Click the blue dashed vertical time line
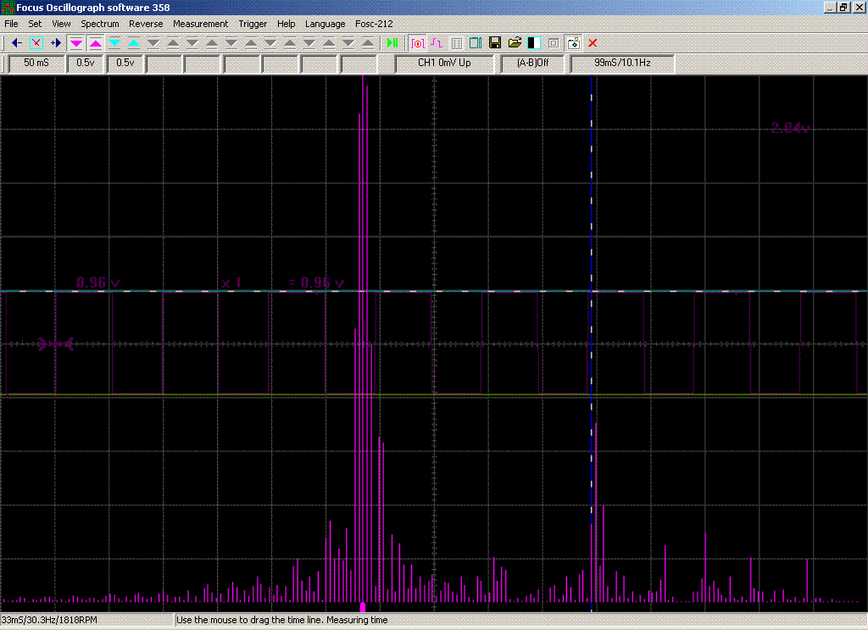 click(591, 343)
